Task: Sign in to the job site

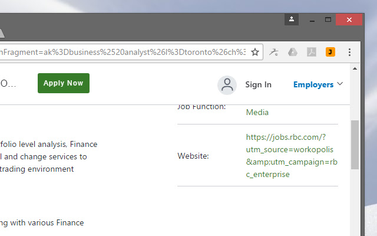Action: 258,85
